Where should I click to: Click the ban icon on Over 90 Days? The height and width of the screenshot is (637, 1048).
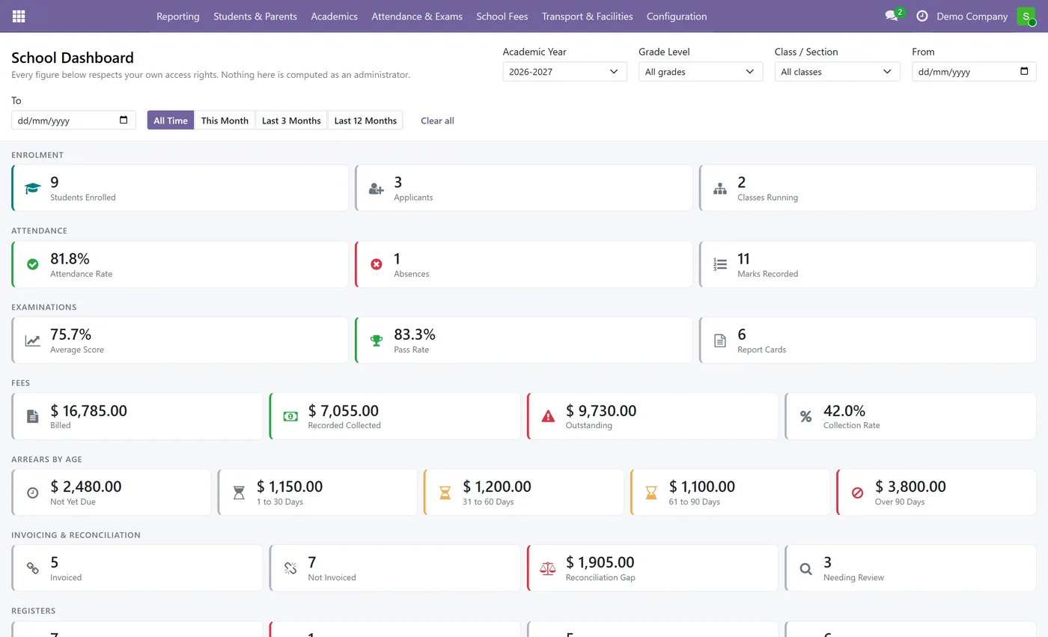858,493
